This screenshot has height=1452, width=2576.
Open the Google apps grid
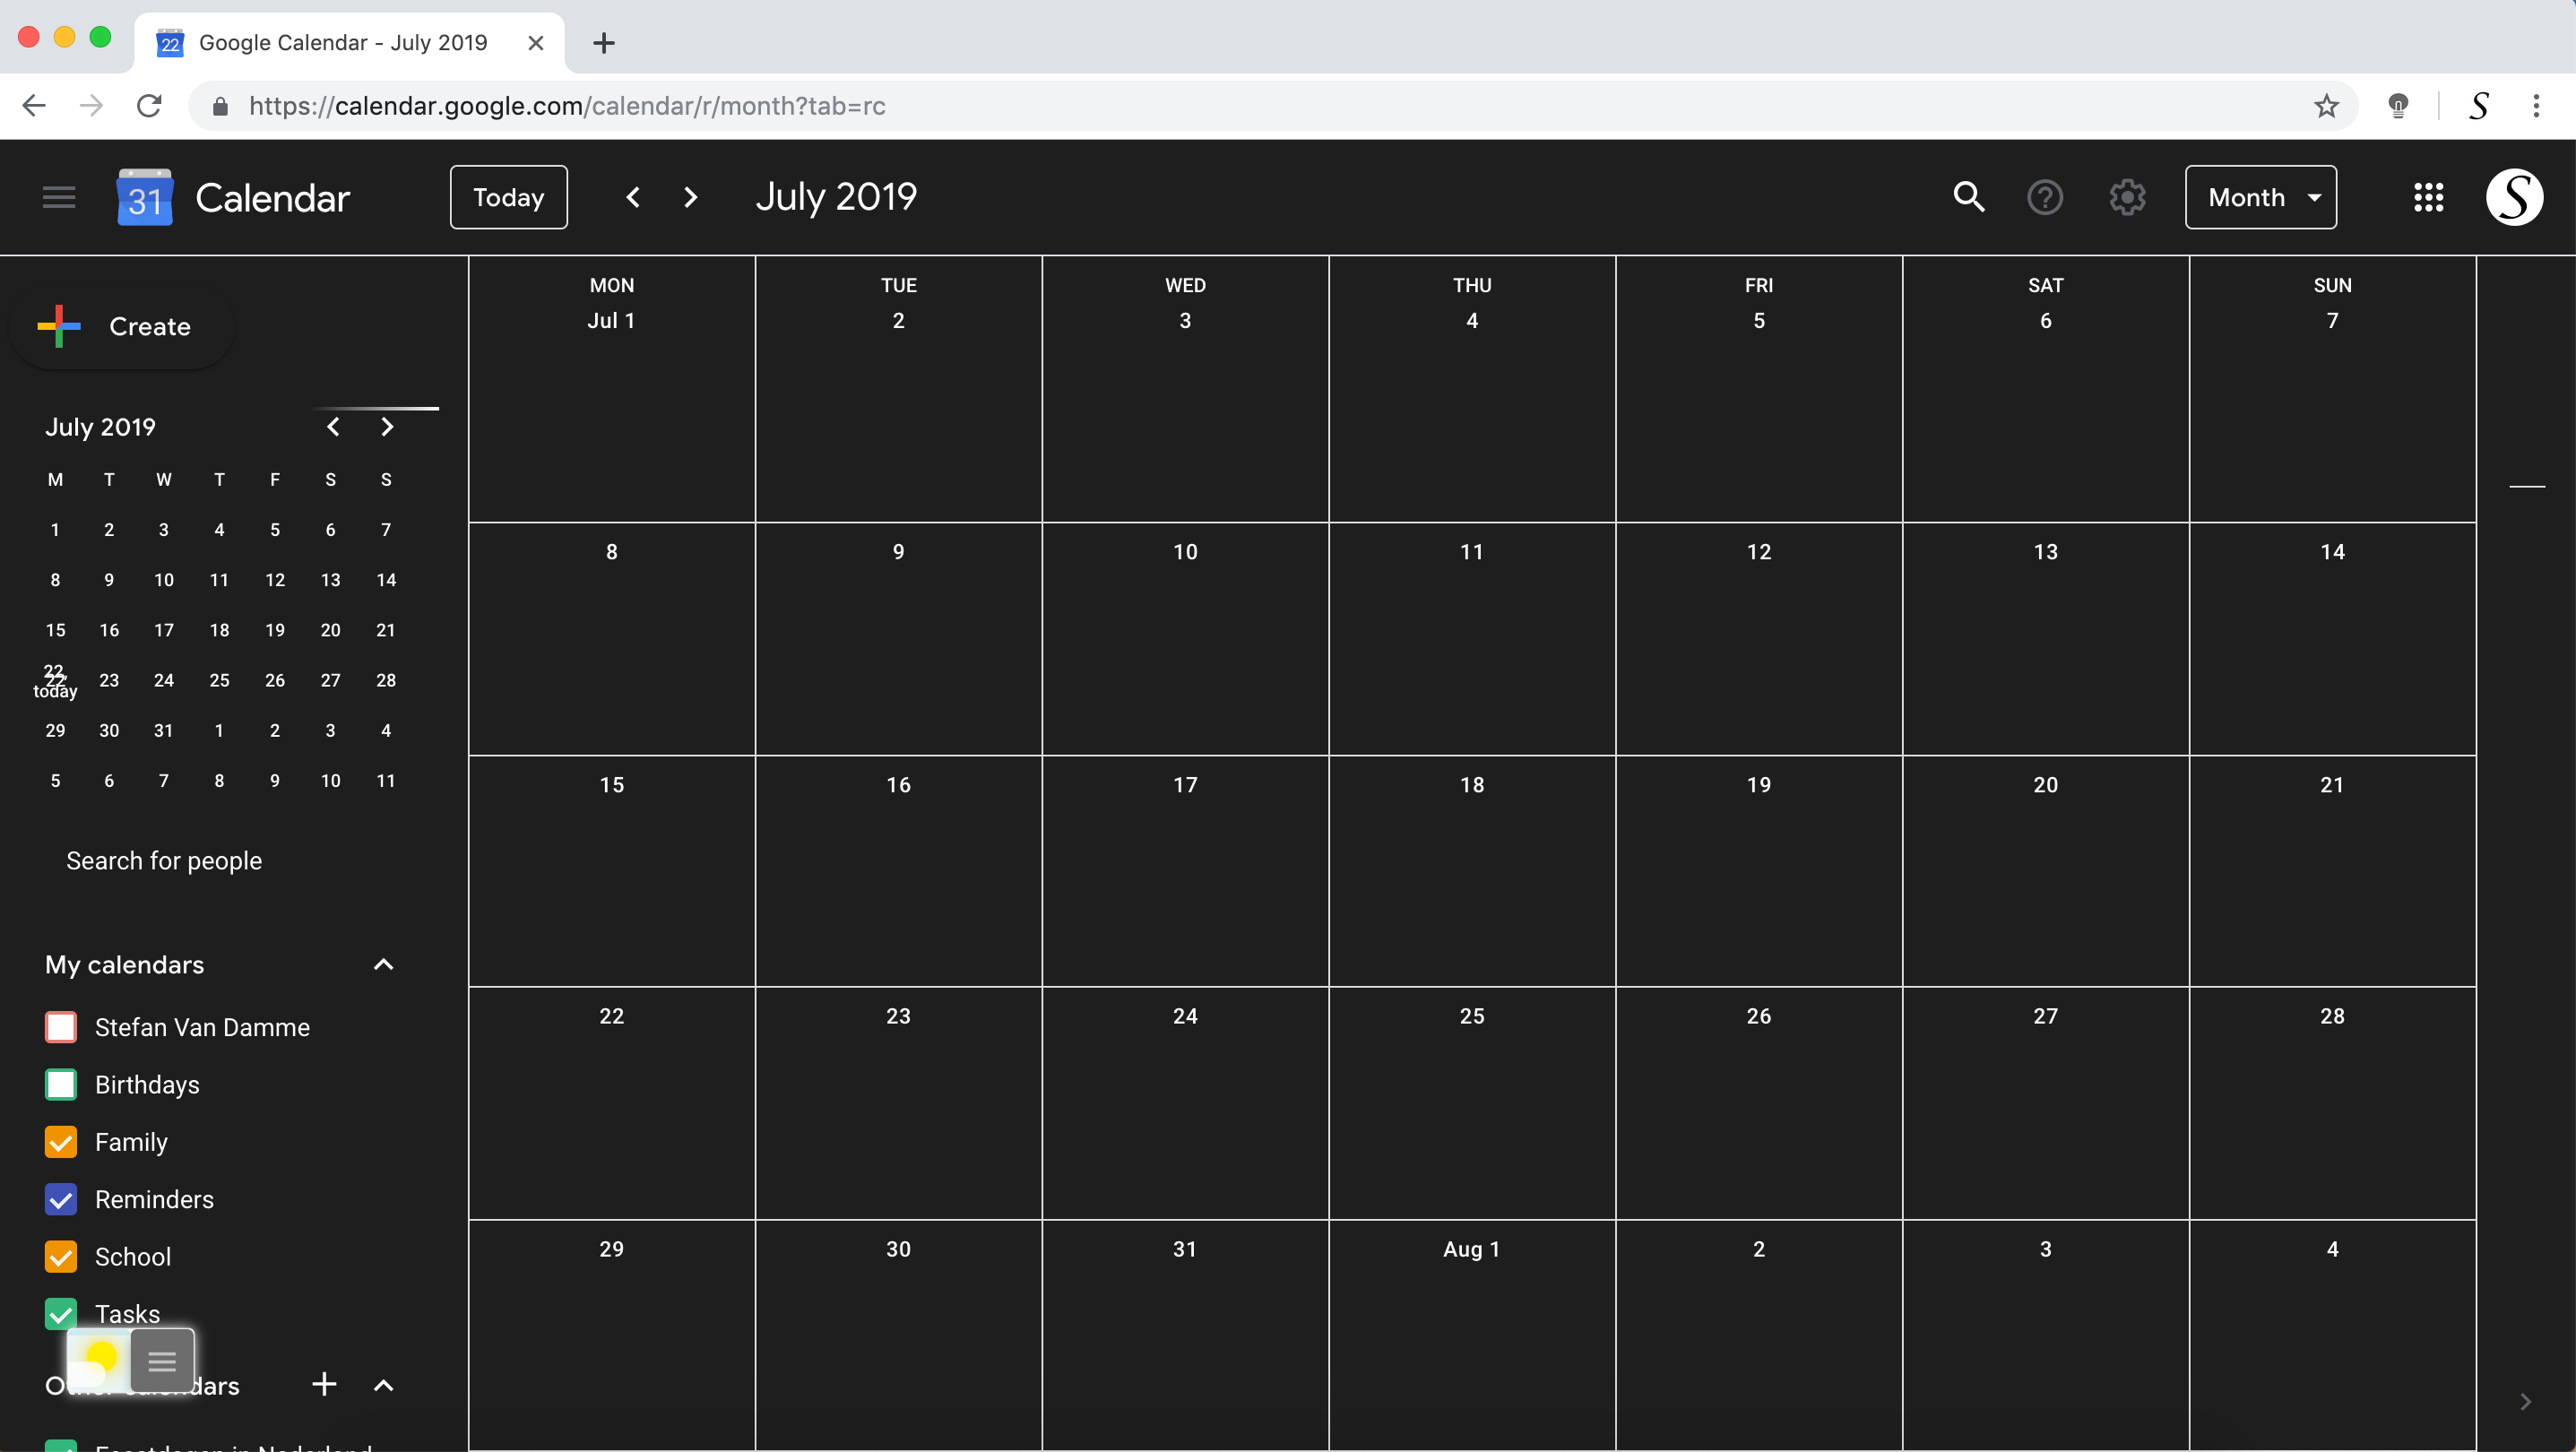tap(2428, 197)
